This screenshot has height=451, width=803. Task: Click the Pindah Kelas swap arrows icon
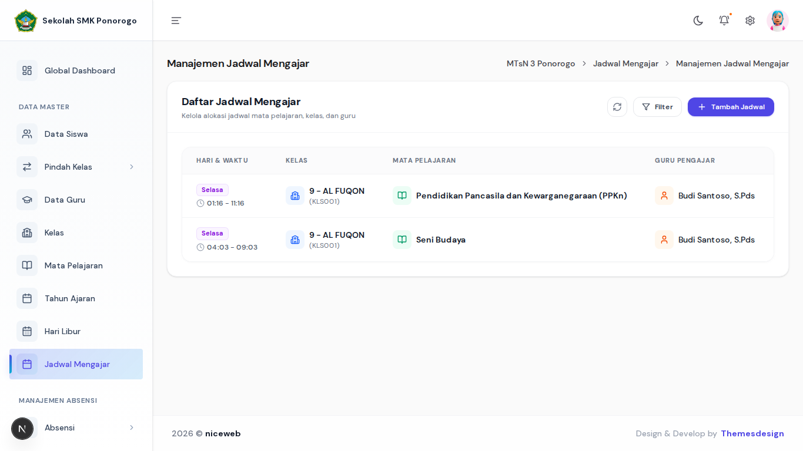[x=27, y=167]
